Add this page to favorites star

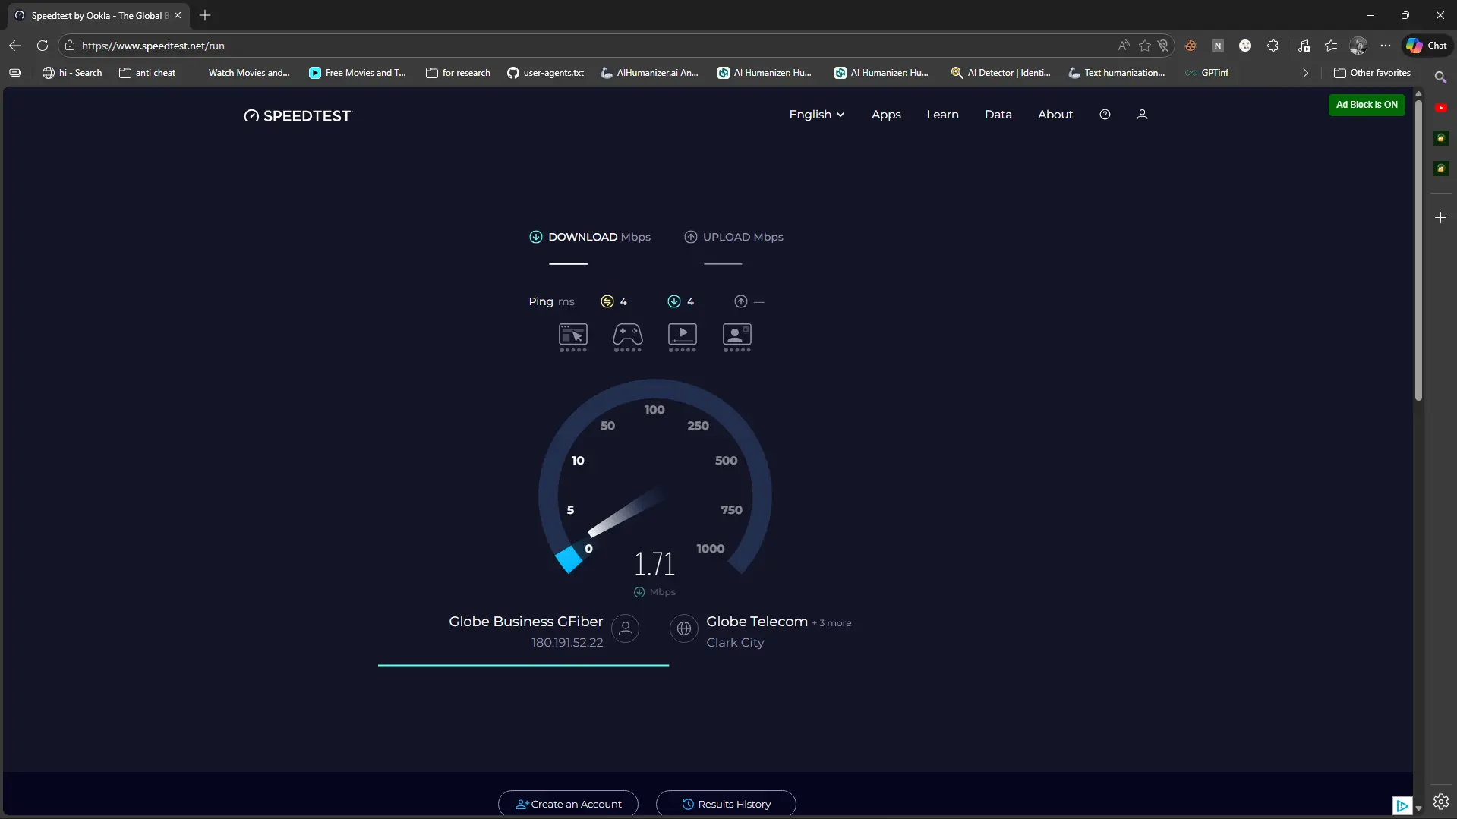coord(1145,46)
